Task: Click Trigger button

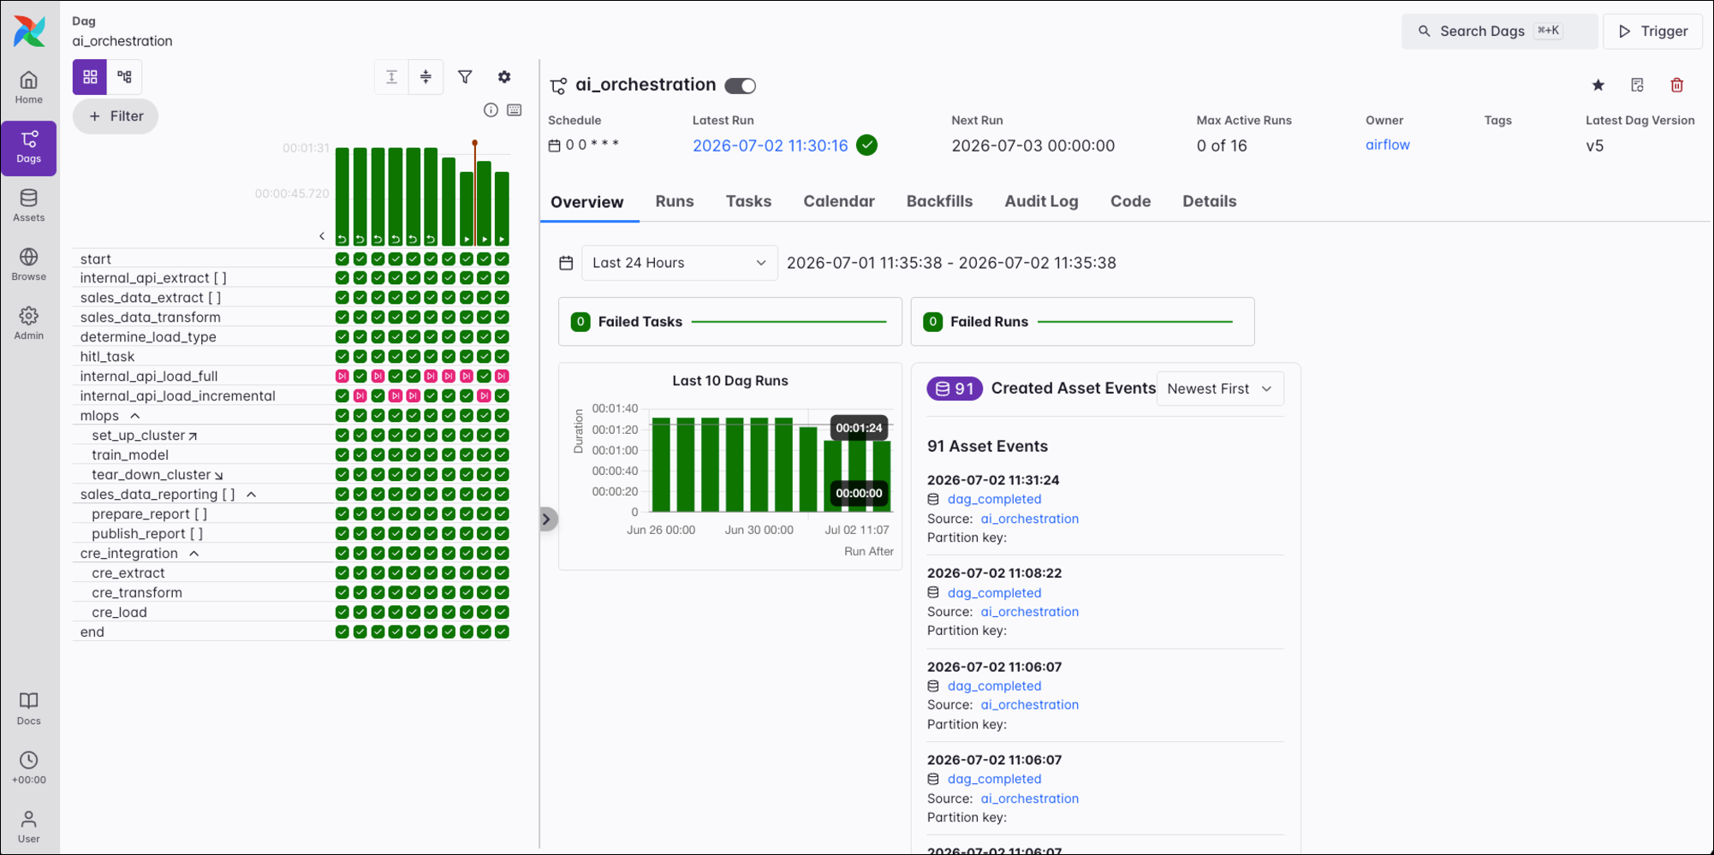Action: [1652, 31]
